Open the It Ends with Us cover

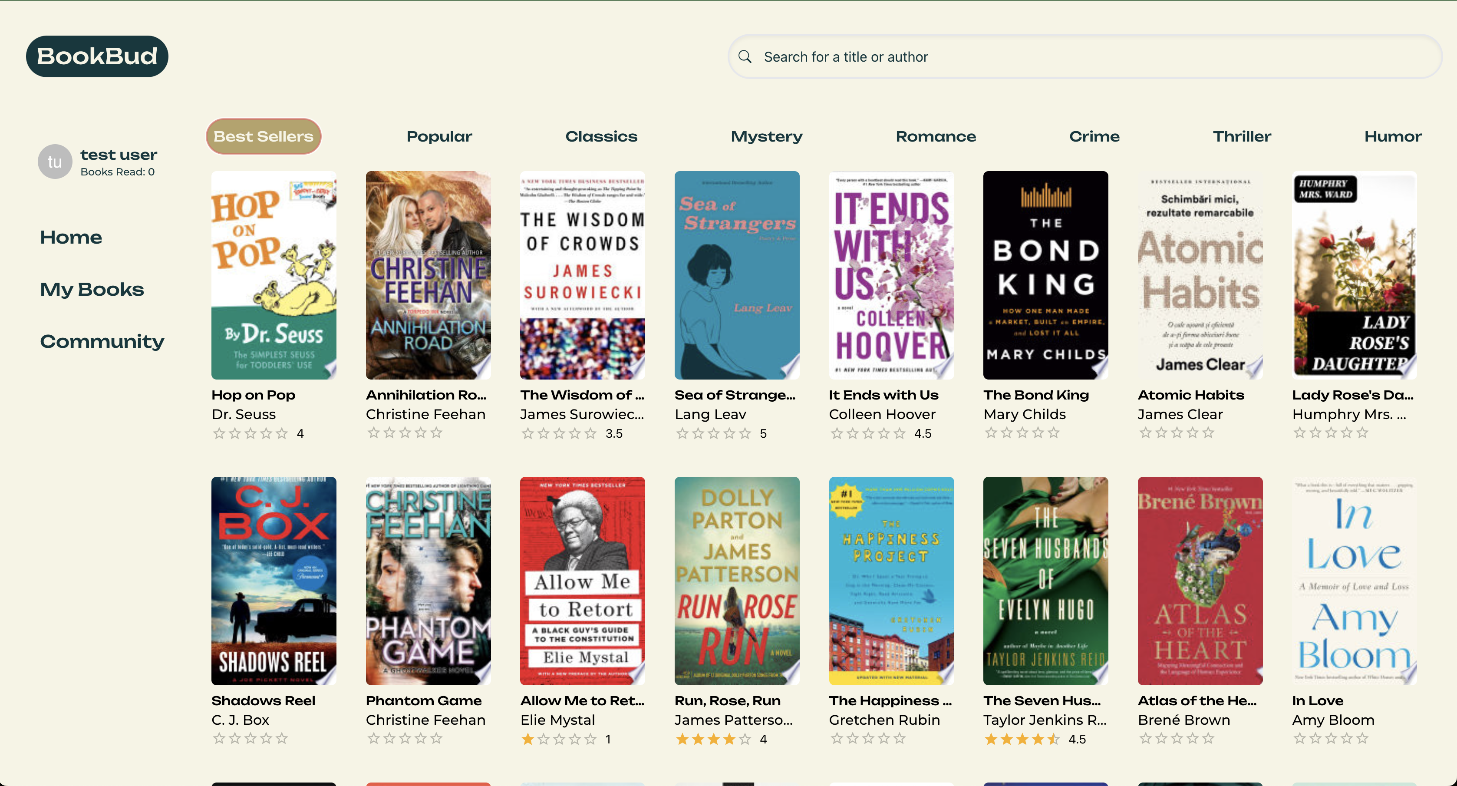pos(891,275)
